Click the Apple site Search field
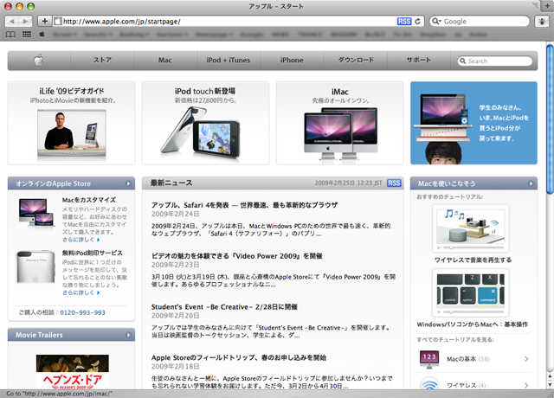 point(495,61)
